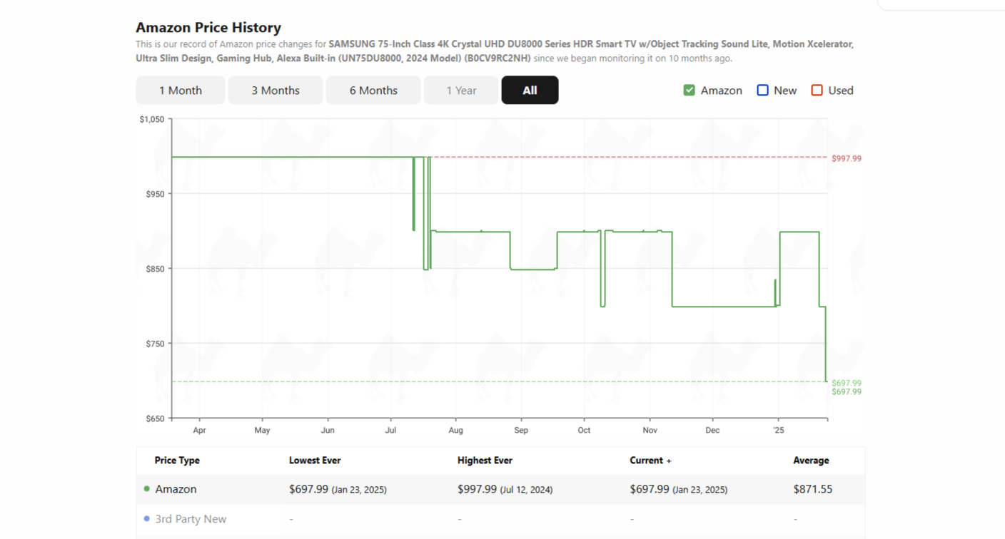Click the Dec x-axis label
This screenshot has width=1005, height=539.
coord(712,431)
